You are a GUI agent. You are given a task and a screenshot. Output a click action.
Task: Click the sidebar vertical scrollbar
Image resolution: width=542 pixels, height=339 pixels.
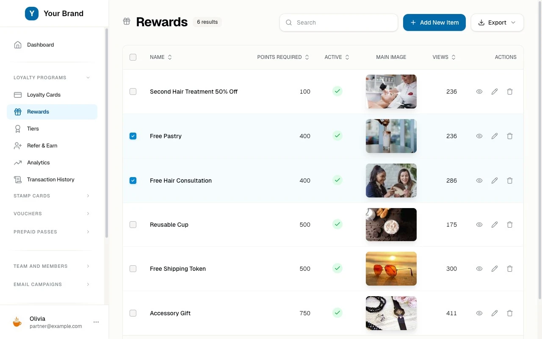tap(107, 133)
